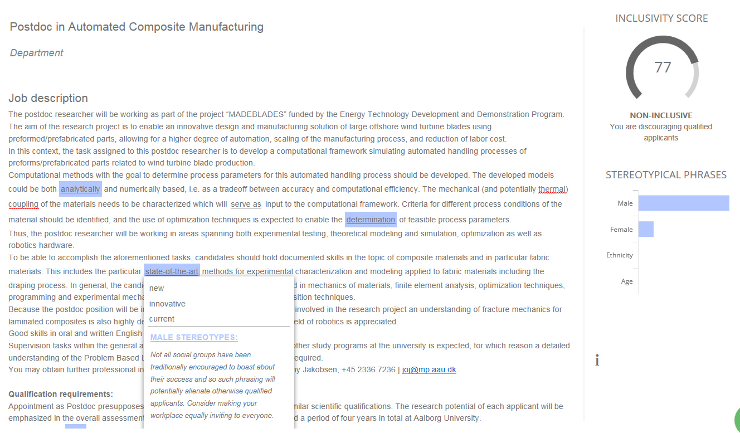Choose "new" from the suggestion popup
The width and height of the screenshot is (740, 433).
(157, 288)
